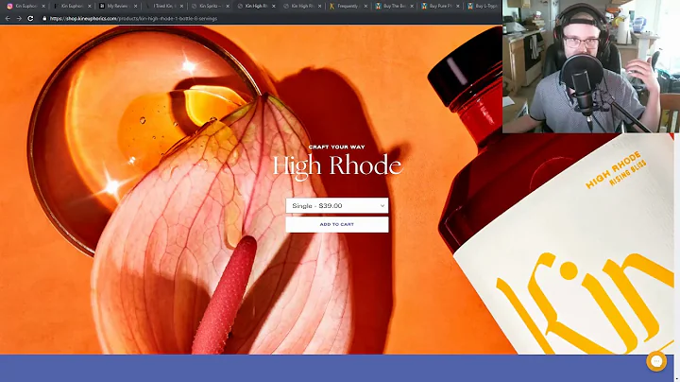Go back to the previous page

tap(8, 18)
